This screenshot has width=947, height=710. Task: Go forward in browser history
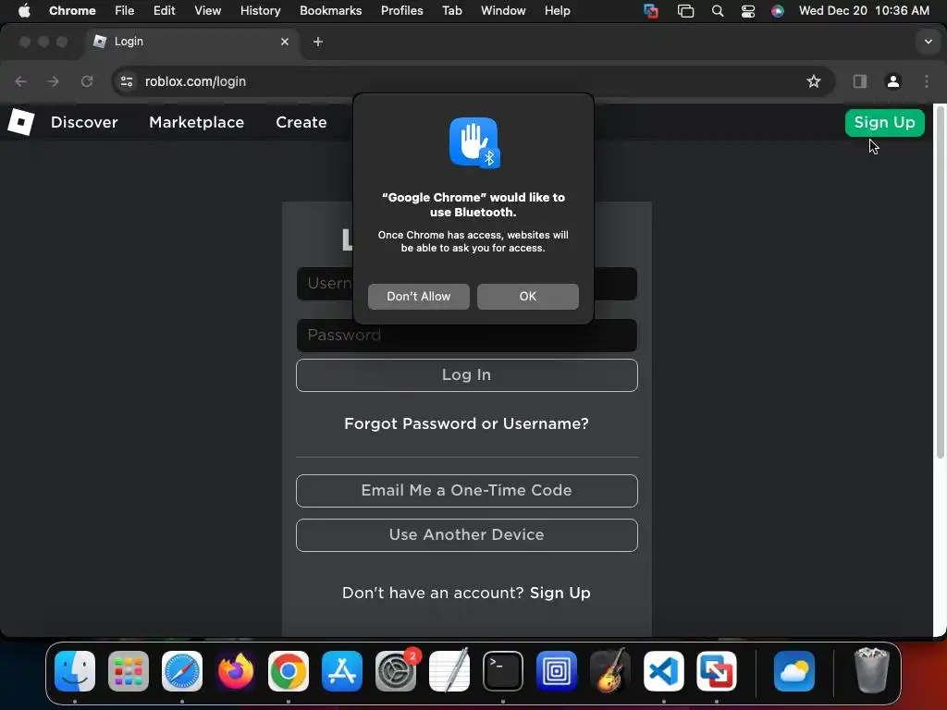pos(53,81)
